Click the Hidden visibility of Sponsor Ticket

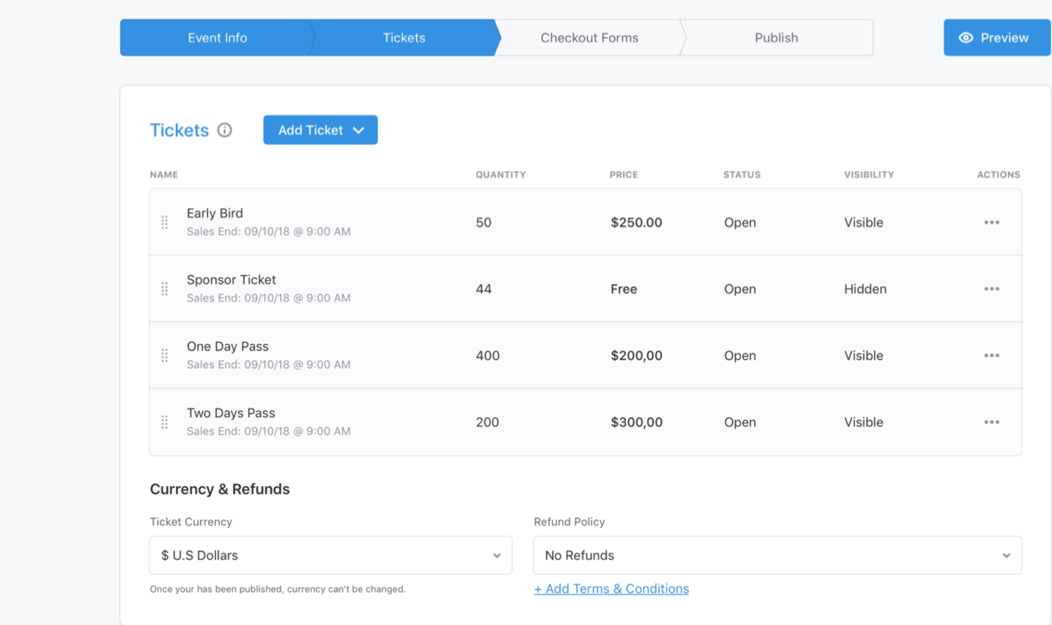click(x=865, y=289)
